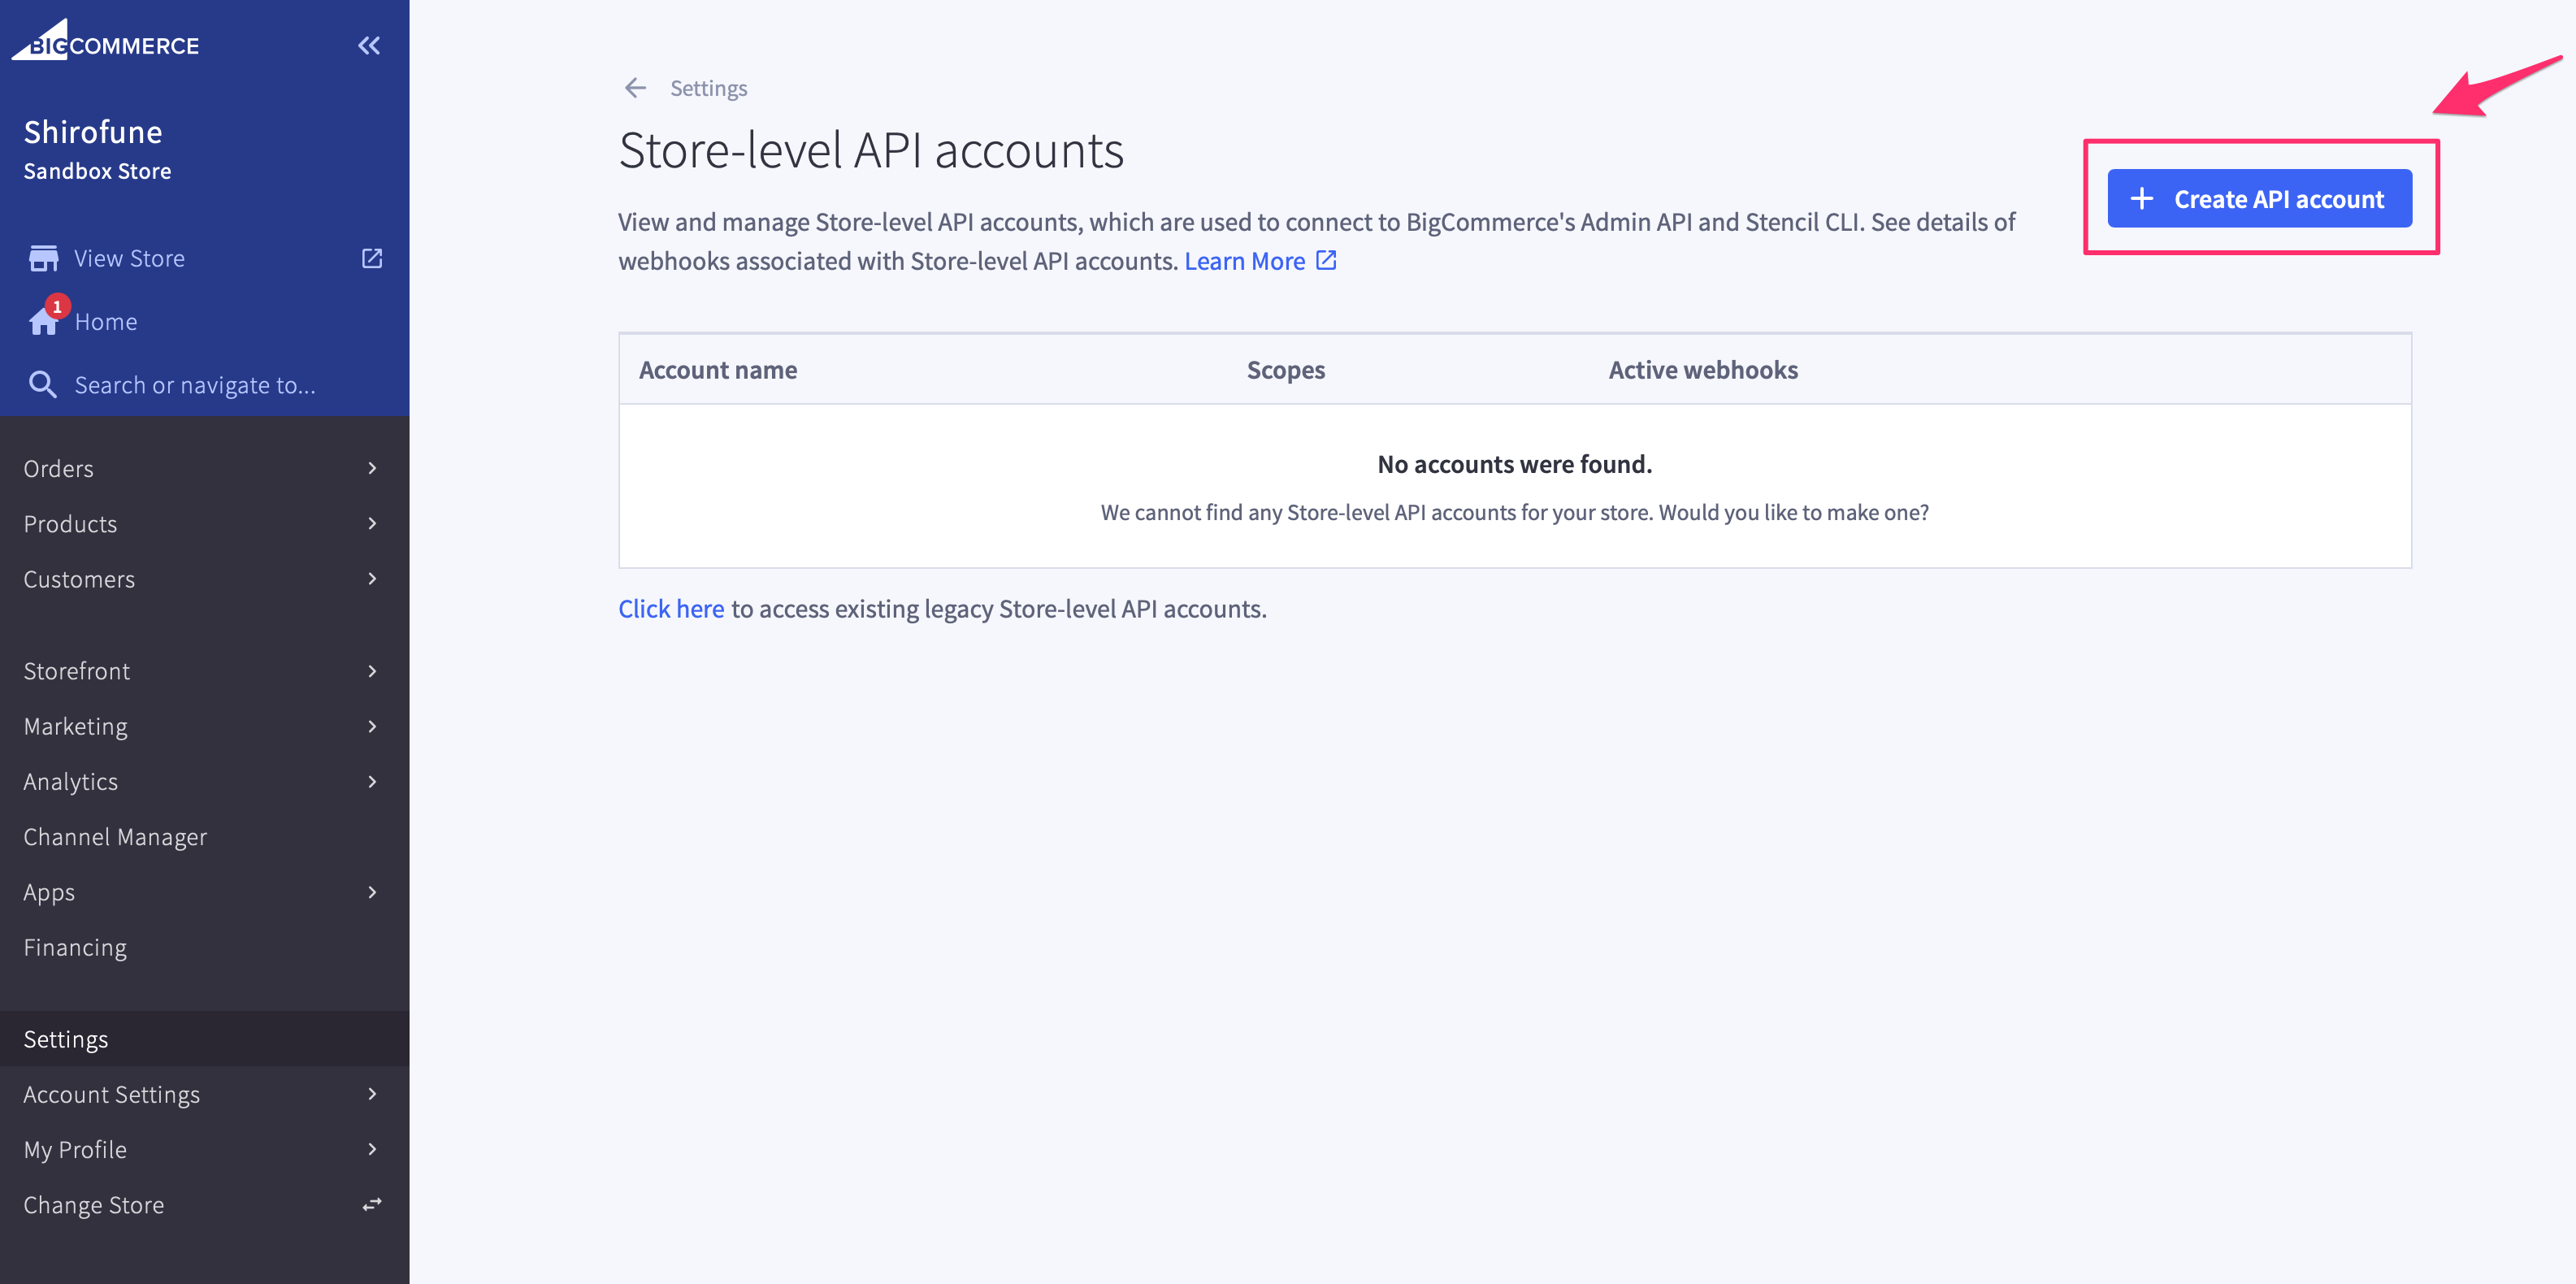Click the Sandbox Store label
The height and width of the screenshot is (1284, 2576).
(x=97, y=171)
